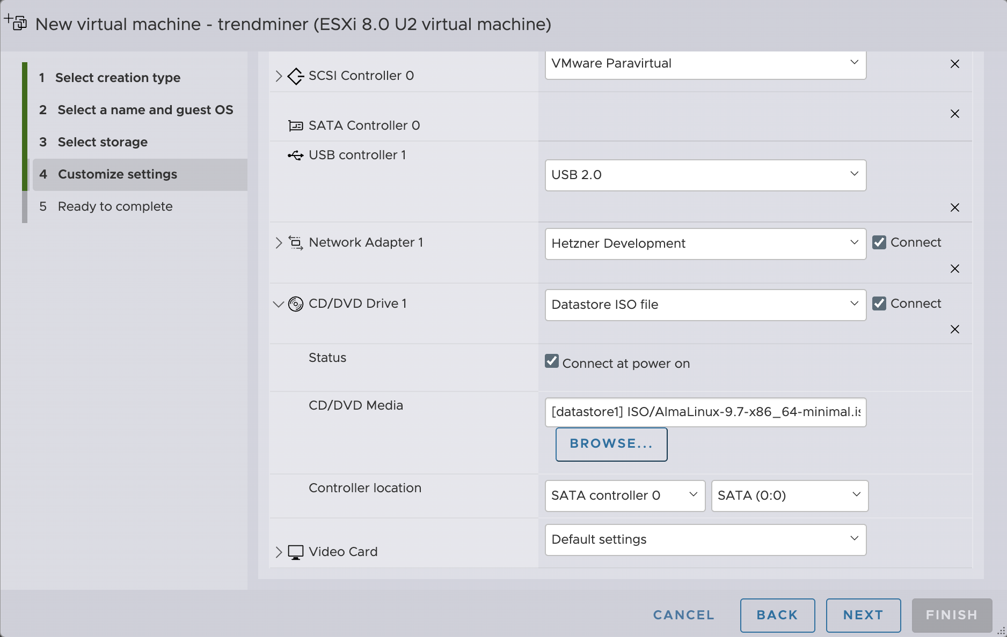Click the USB controller 1 icon

(x=295, y=155)
